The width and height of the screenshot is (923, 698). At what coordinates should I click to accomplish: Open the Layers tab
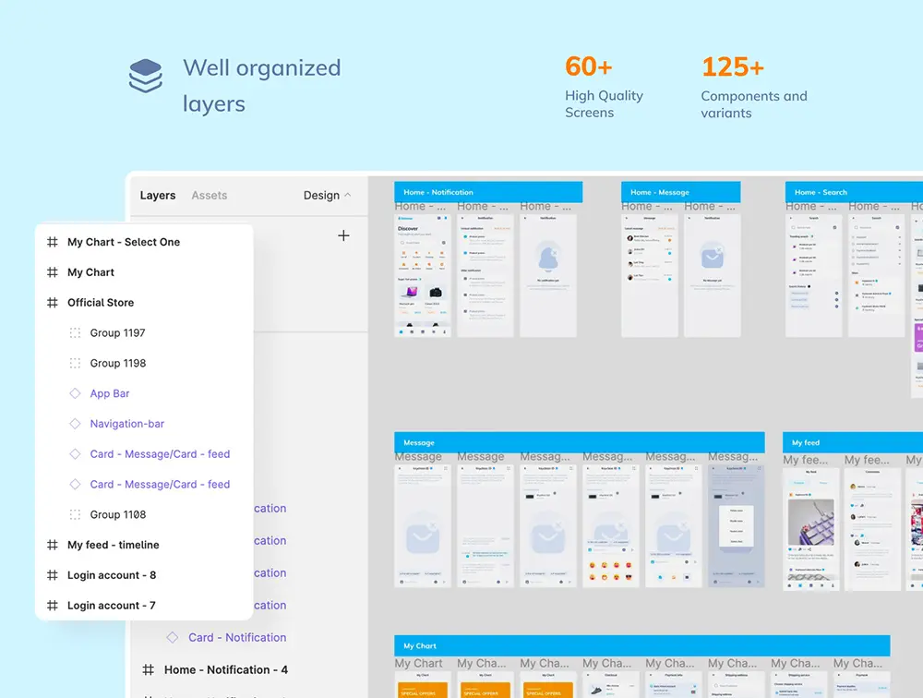pos(158,196)
